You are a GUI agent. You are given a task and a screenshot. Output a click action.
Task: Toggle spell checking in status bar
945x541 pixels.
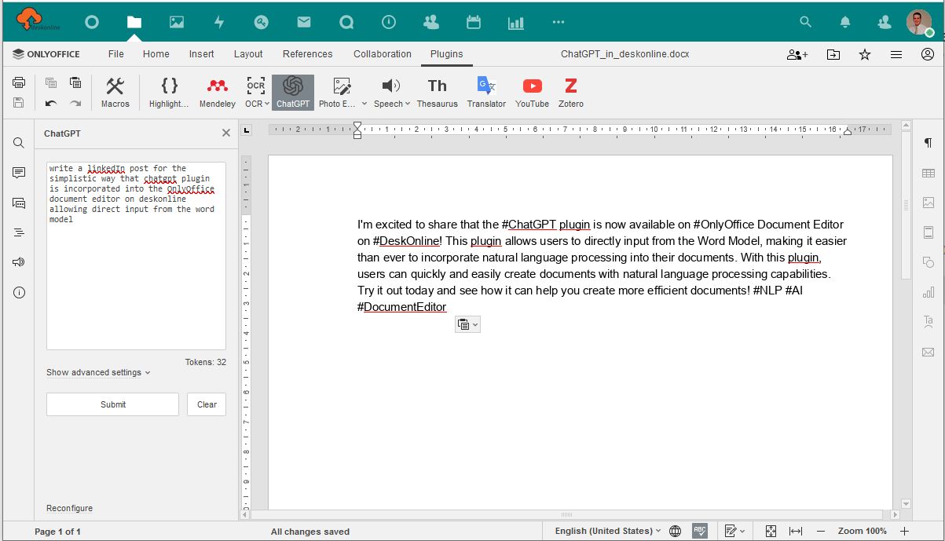pyautogui.click(x=699, y=530)
